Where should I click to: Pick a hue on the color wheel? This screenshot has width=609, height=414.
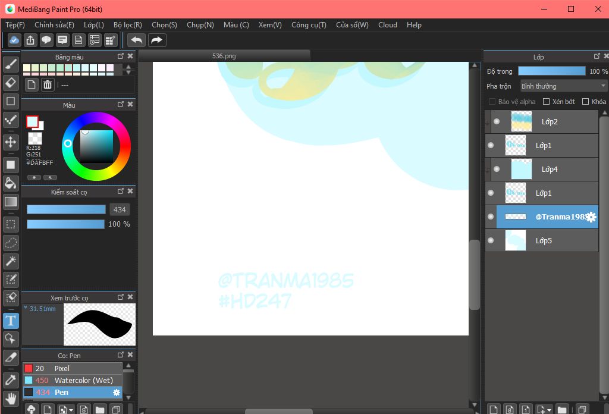96,146
